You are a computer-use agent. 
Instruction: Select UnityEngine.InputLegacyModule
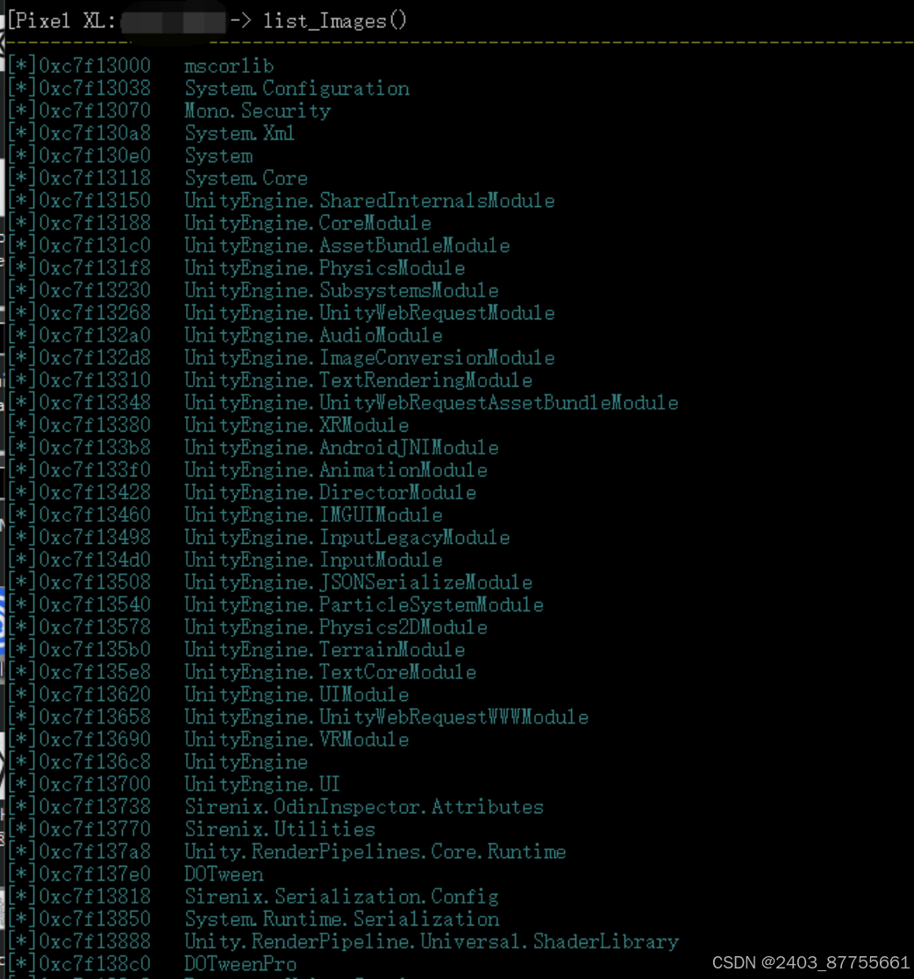[x=347, y=539]
